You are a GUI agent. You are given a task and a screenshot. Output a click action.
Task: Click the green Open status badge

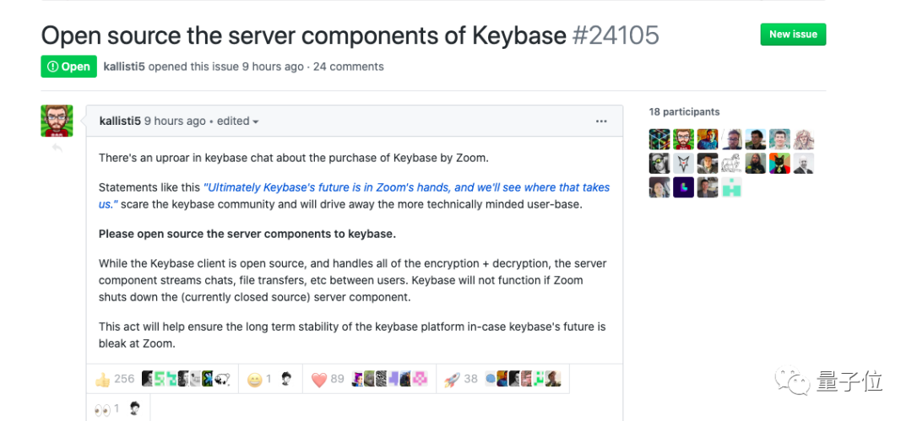click(x=69, y=67)
